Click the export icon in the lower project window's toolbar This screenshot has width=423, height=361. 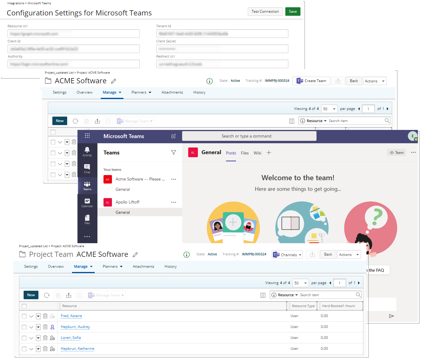tap(69, 295)
